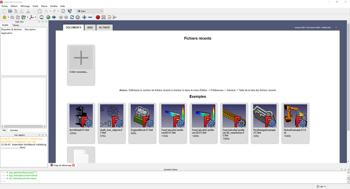Open the Fichier menu
Viewport: 350px width, 189px height.
(x=4, y=6)
